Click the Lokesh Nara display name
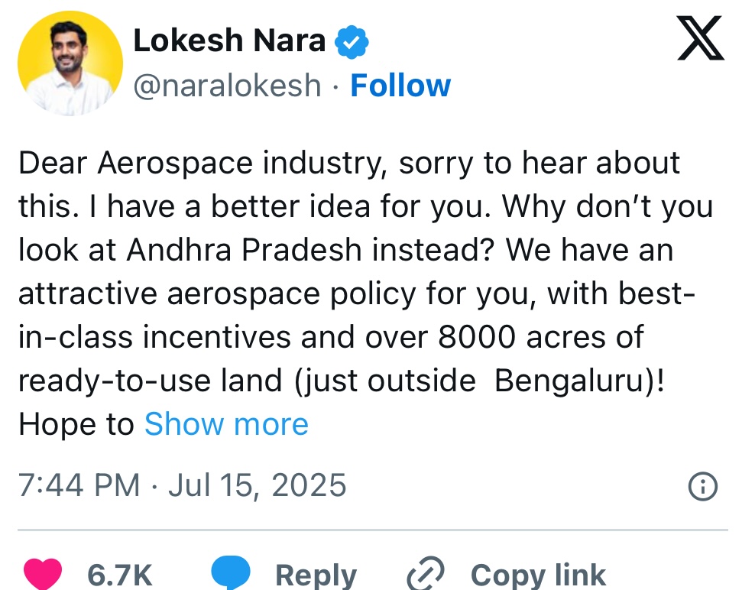This screenshot has width=755, height=590. (x=229, y=42)
